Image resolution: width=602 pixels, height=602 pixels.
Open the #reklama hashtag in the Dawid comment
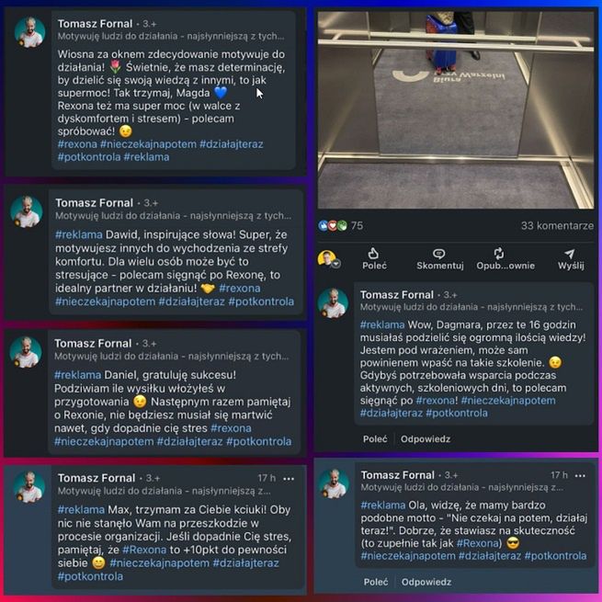[79, 234]
